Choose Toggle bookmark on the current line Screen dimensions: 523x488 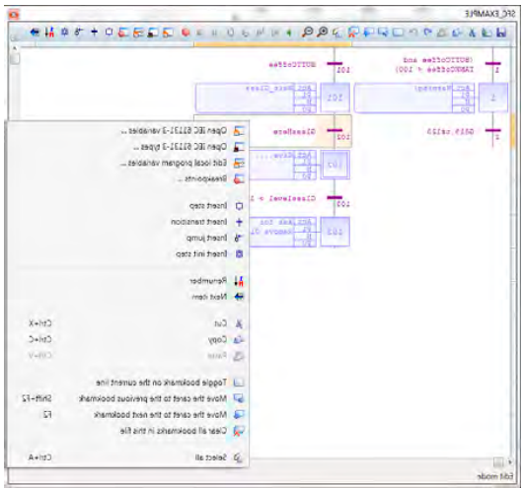pos(128,383)
